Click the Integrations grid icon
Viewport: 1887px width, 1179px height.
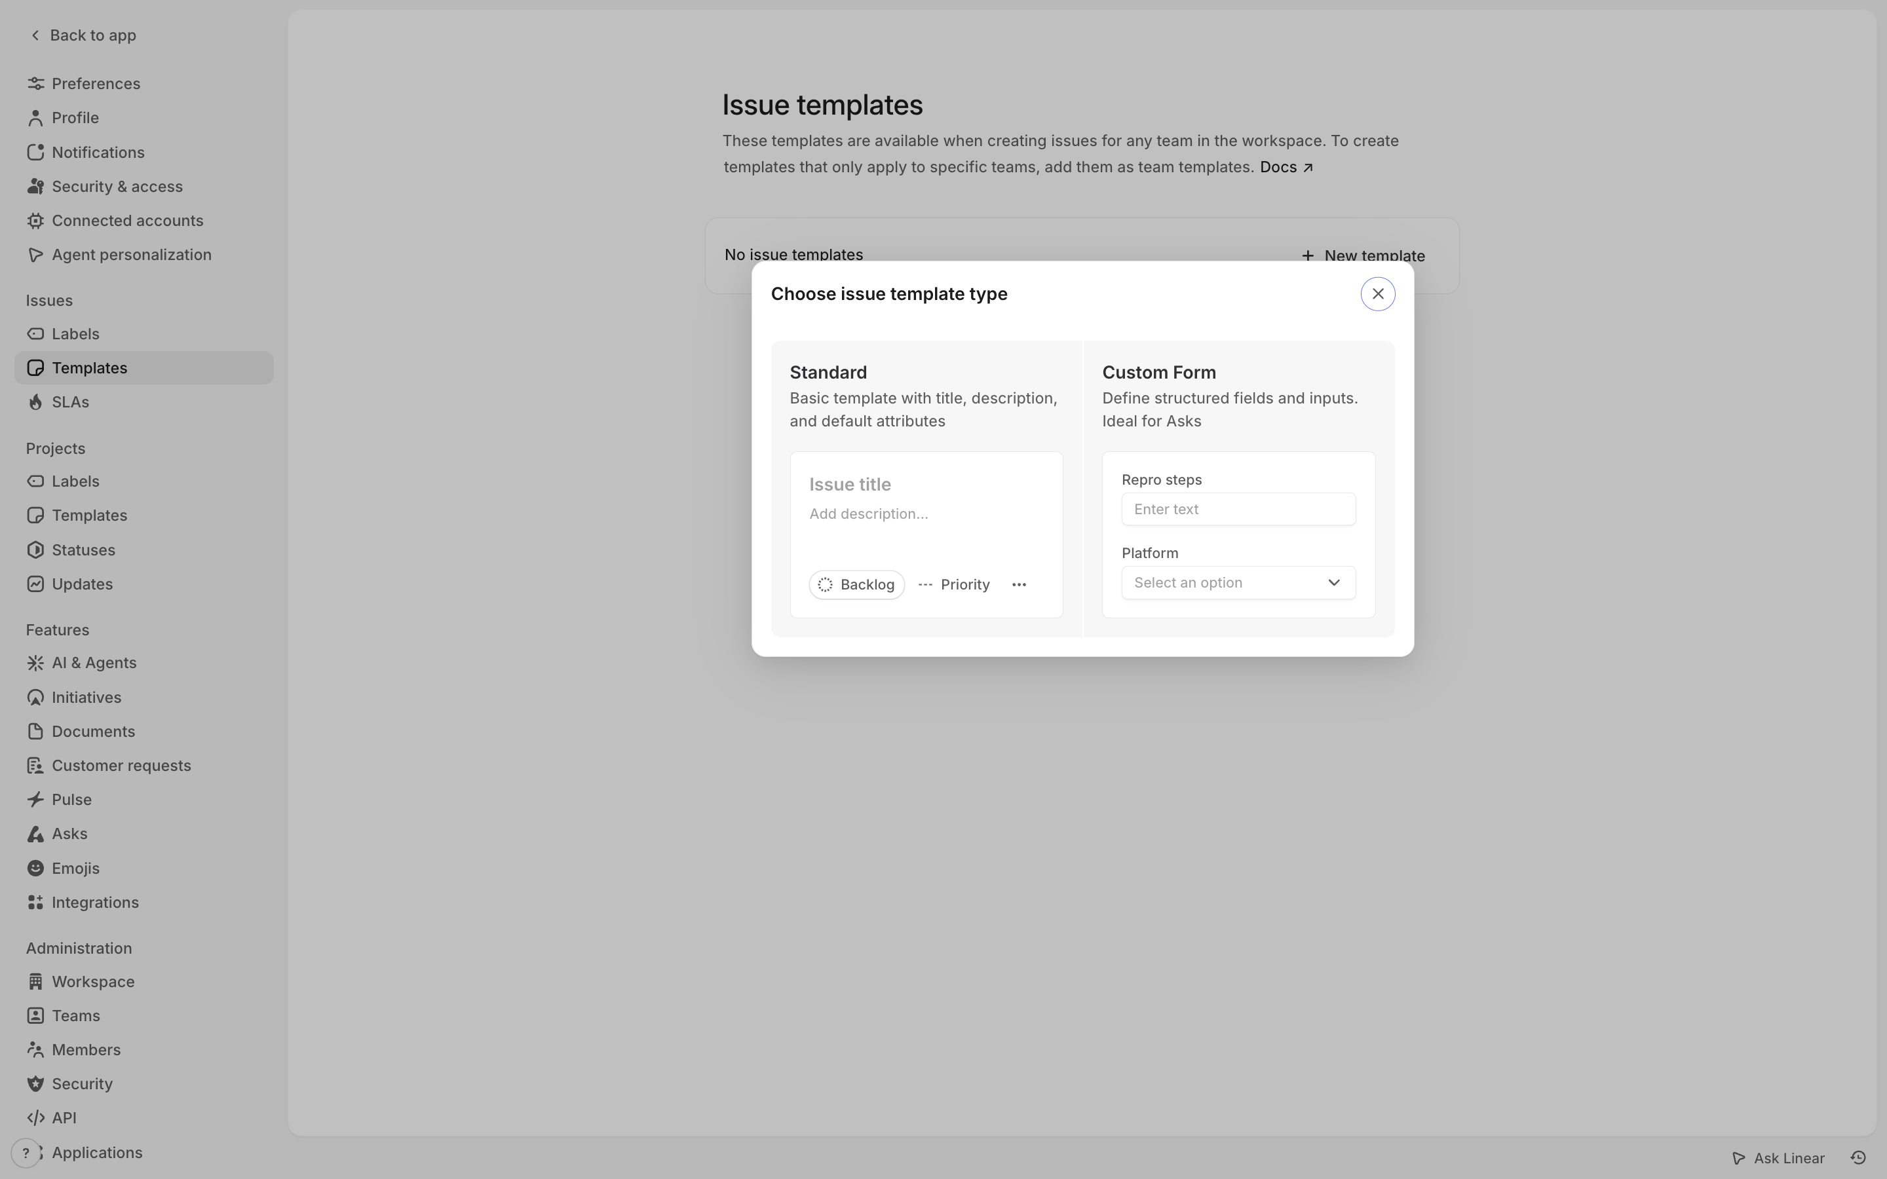pyautogui.click(x=35, y=903)
